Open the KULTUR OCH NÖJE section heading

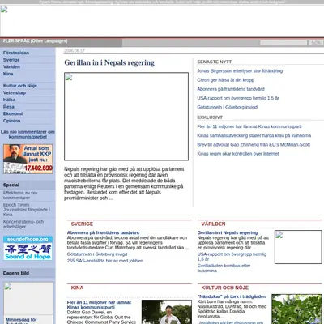225,288
